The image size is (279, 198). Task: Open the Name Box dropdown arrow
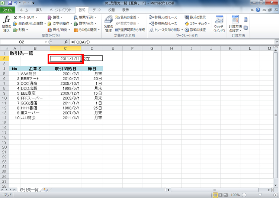click(x=46, y=42)
